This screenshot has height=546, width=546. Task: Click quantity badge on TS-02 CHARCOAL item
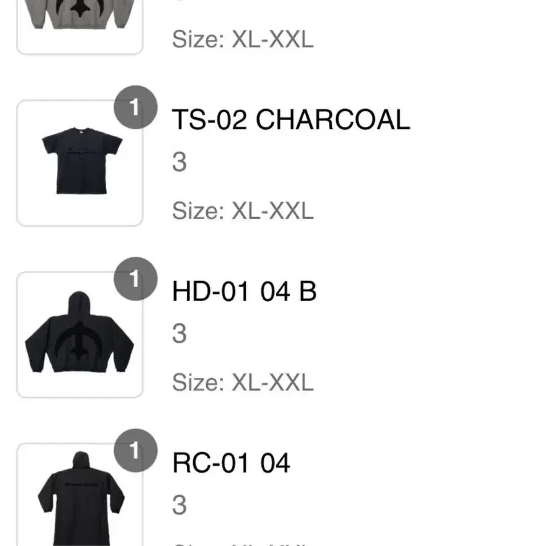tap(135, 107)
